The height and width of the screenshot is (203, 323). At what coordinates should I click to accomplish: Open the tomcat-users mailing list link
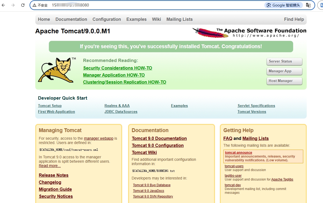(x=234, y=166)
